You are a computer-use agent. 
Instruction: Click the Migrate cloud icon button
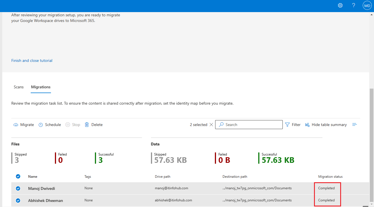click(x=24, y=125)
